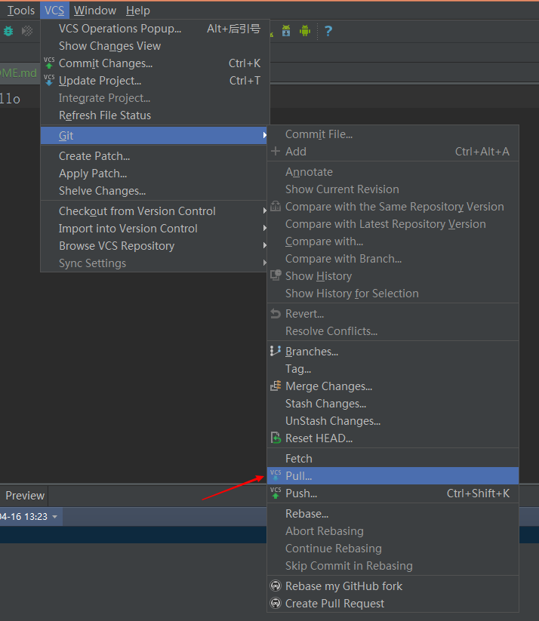539x621 pixels.
Task: Click the green debug bug toolbar icon
Action: (x=8, y=31)
